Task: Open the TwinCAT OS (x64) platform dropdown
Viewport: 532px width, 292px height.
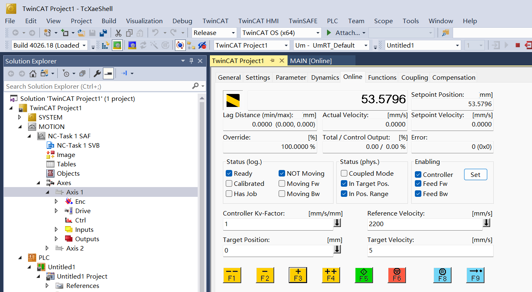Action: pyautogui.click(x=280, y=33)
